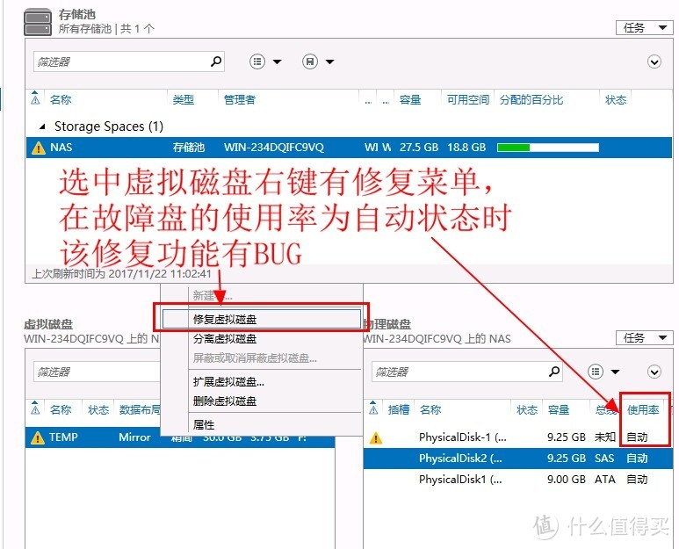
Task: Open dropdown arrow next to save query icon
Action: coord(329,61)
